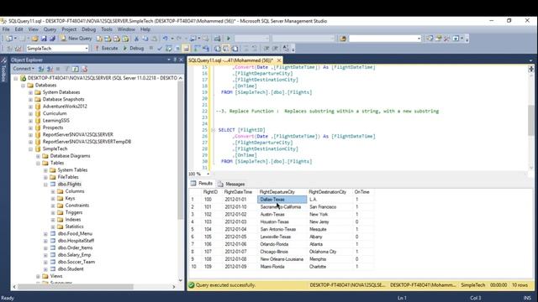Click the Comment out selected lines icon

245,49
